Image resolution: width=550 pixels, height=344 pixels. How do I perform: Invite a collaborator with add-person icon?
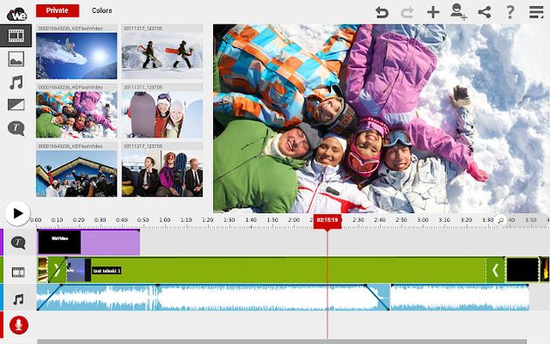coord(458,12)
